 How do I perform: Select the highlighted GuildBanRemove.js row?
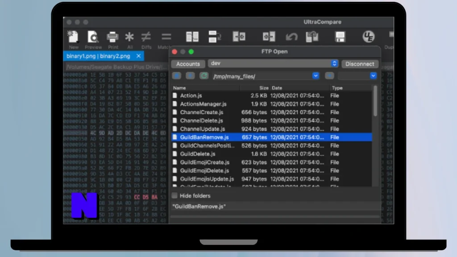pos(272,137)
